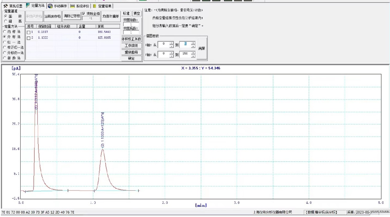Select retention time cell 0.2117
Screen dimensions: 390x217
pyautogui.click(x=43, y=32)
